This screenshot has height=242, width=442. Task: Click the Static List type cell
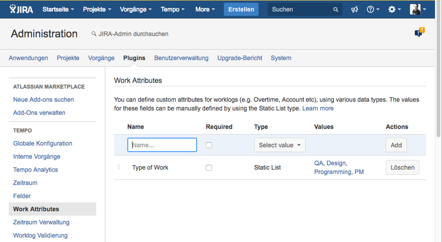tap(267, 167)
